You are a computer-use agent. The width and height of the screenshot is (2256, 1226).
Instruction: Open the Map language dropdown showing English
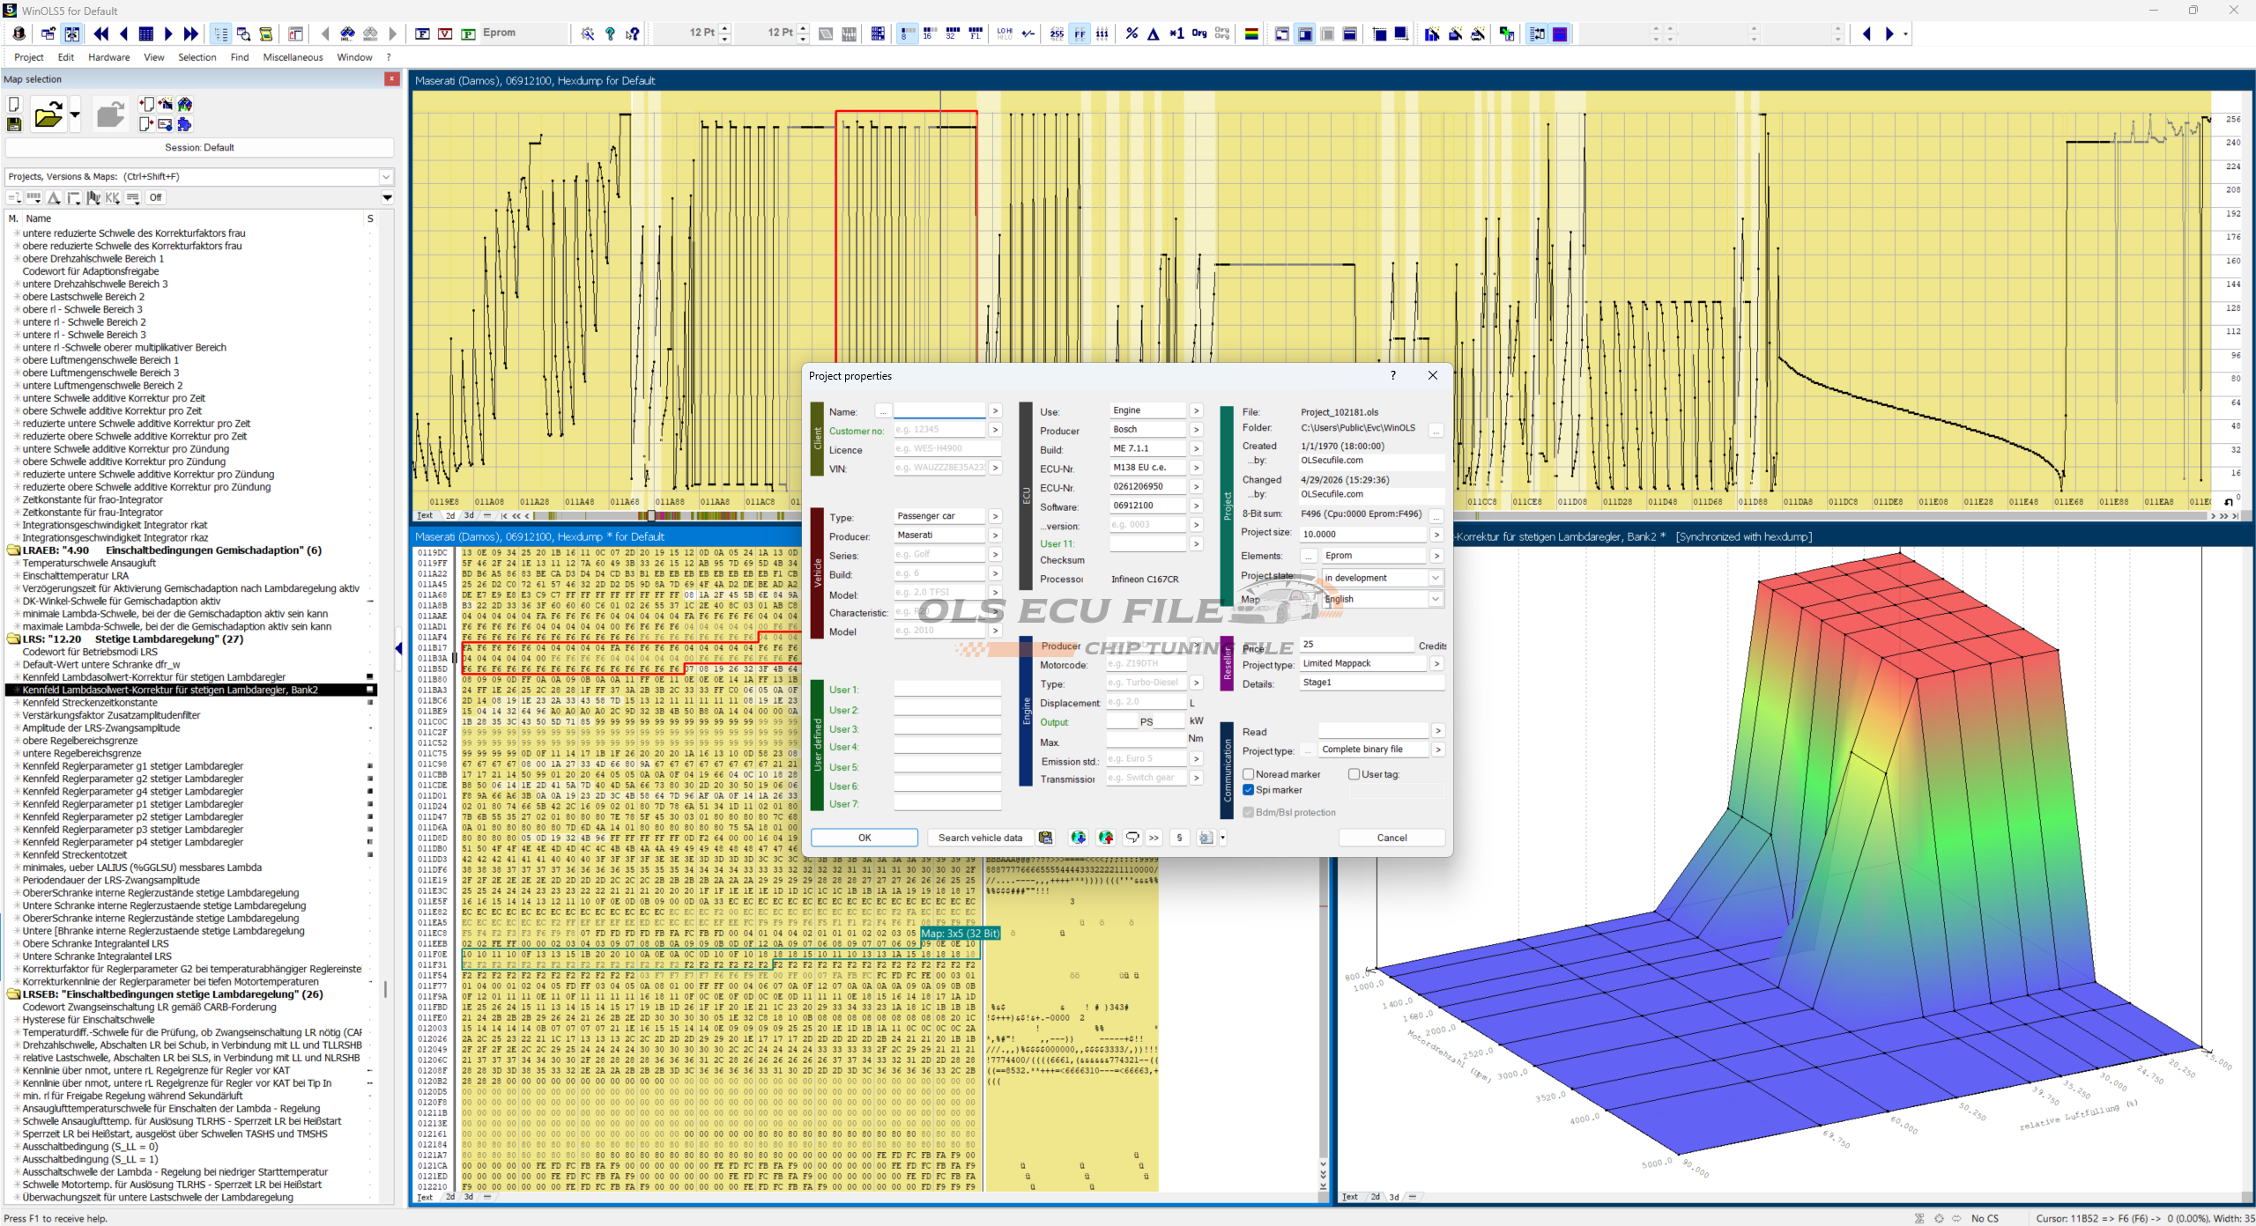click(1436, 599)
